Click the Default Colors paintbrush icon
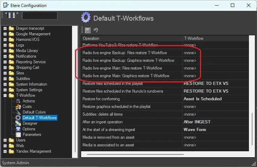This screenshot has width=257, height=167. click(x=18, y=112)
